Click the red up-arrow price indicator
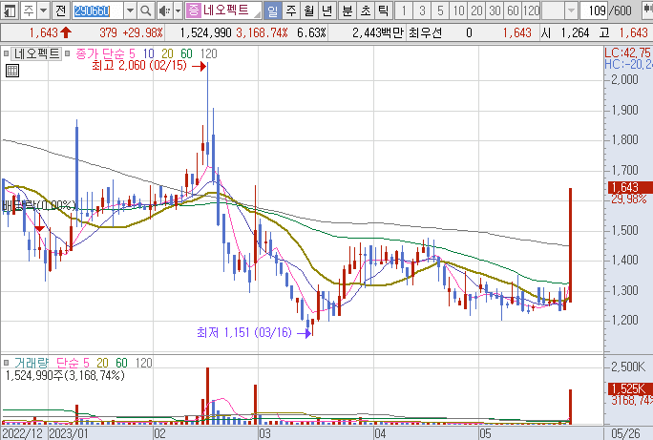This screenshot has height=440, width=653. [66, 32]
